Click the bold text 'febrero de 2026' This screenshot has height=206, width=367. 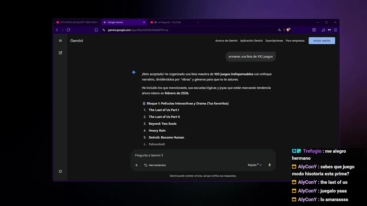177,93
